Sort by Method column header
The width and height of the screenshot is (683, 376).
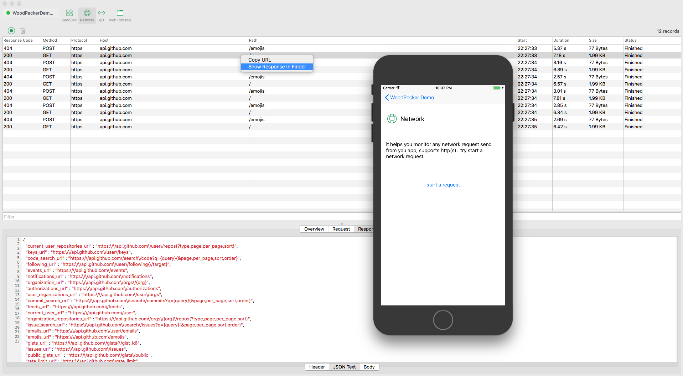tap(56, 40)
